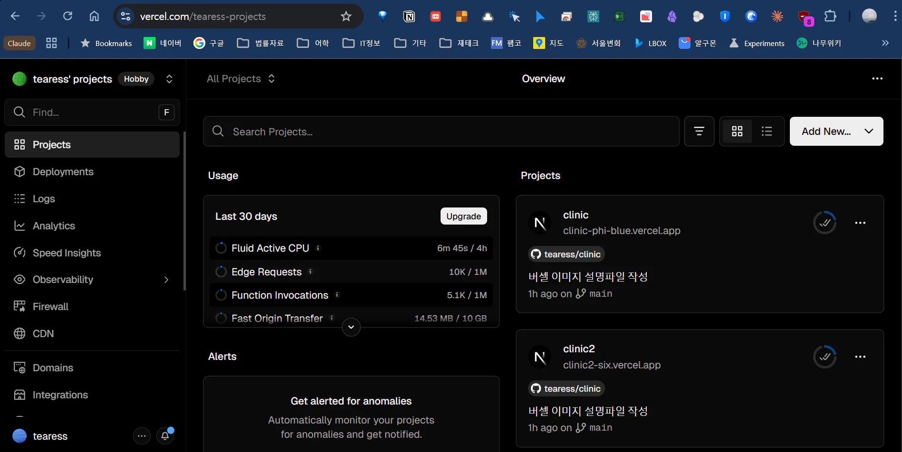Show more bookmarks overflow chevron

885,43
